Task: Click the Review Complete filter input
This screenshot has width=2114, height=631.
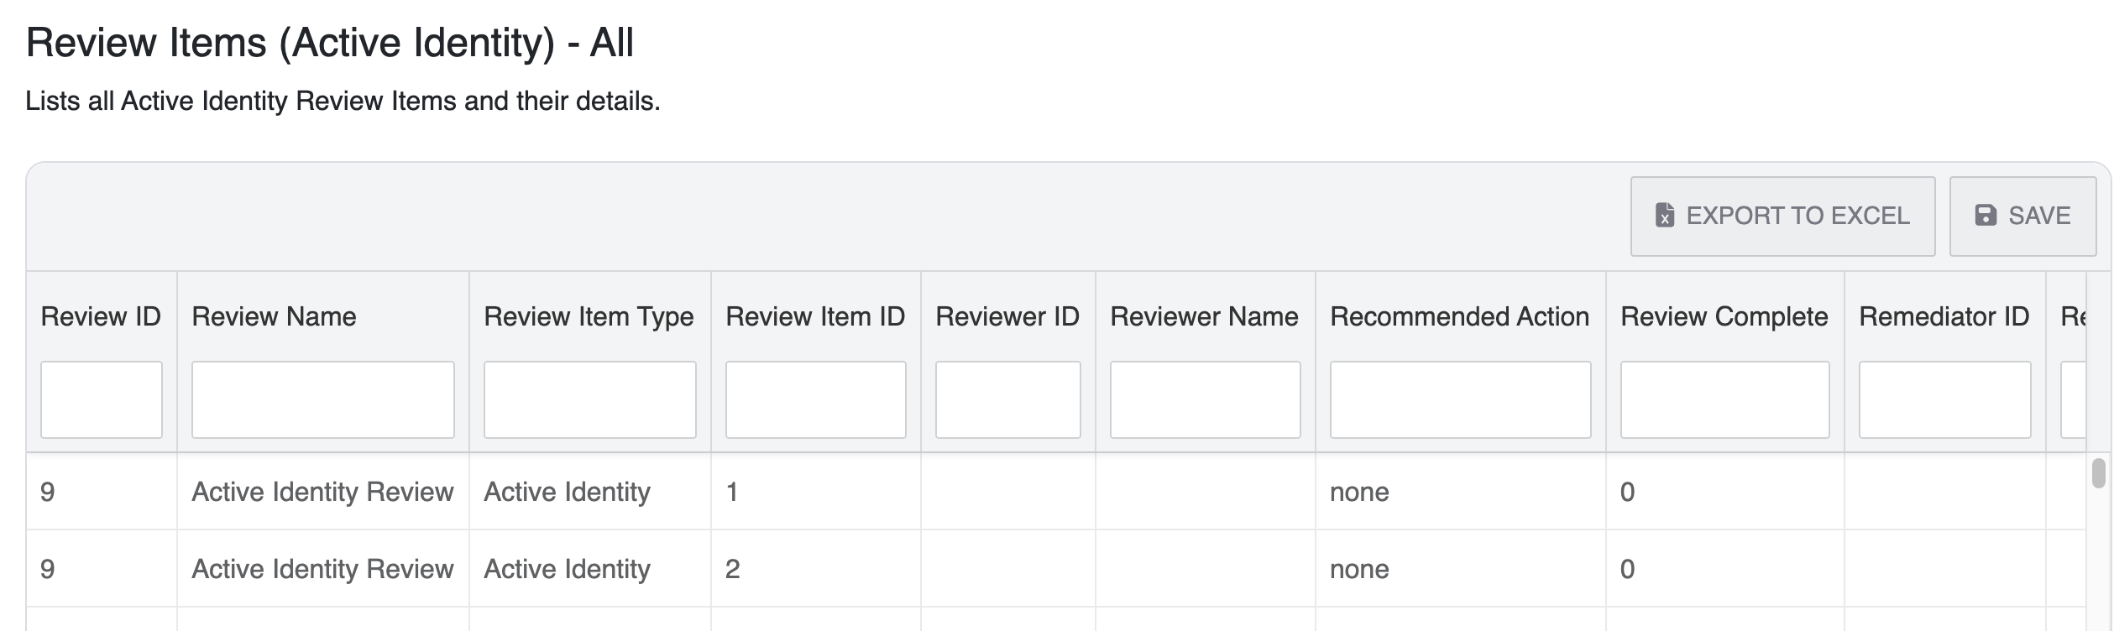Action: click(x=1724, y=399)
